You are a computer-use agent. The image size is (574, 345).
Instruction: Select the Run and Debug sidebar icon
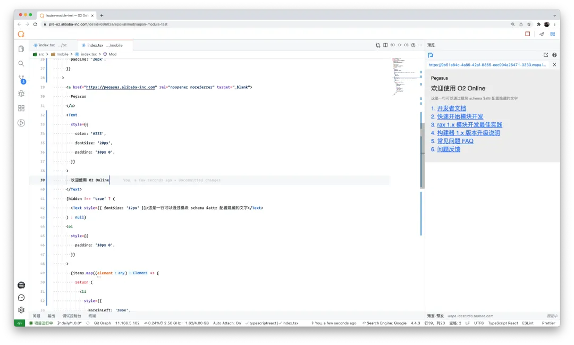click(x=21, y=94)
